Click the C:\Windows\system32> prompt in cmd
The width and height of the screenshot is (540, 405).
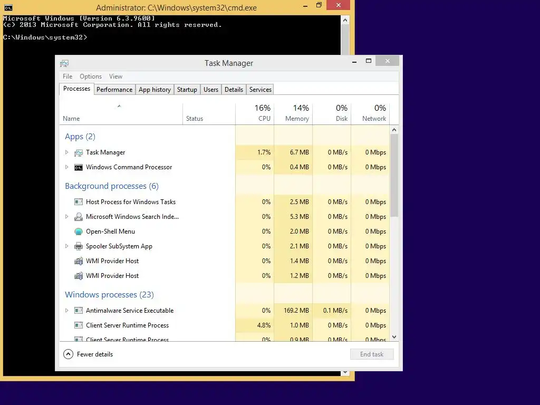(x=45, y=37)
